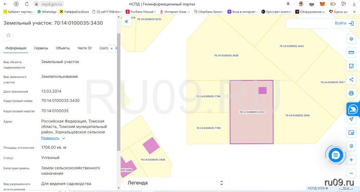Center map on my location arrow

coord(351,119)
